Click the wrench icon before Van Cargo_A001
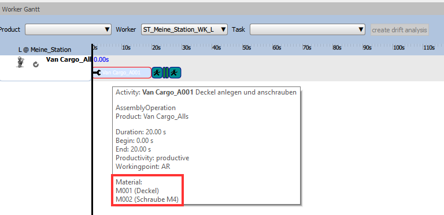This screenshot has width=444, height=215. click(x=97, y=73)
